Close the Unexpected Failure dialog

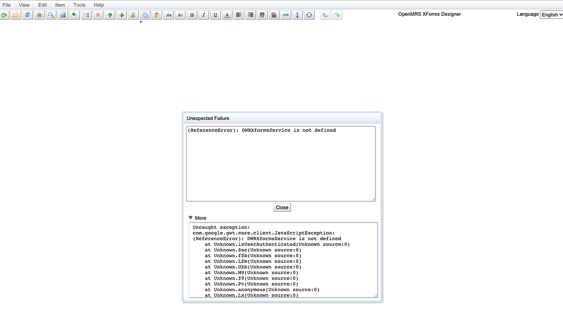click(x=282, y=207)
